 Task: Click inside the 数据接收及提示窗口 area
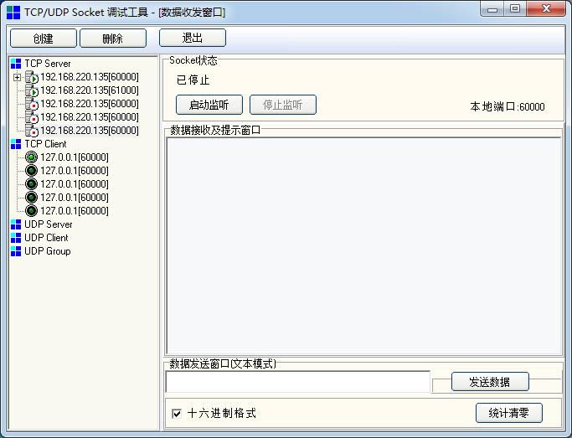[363, 245]
